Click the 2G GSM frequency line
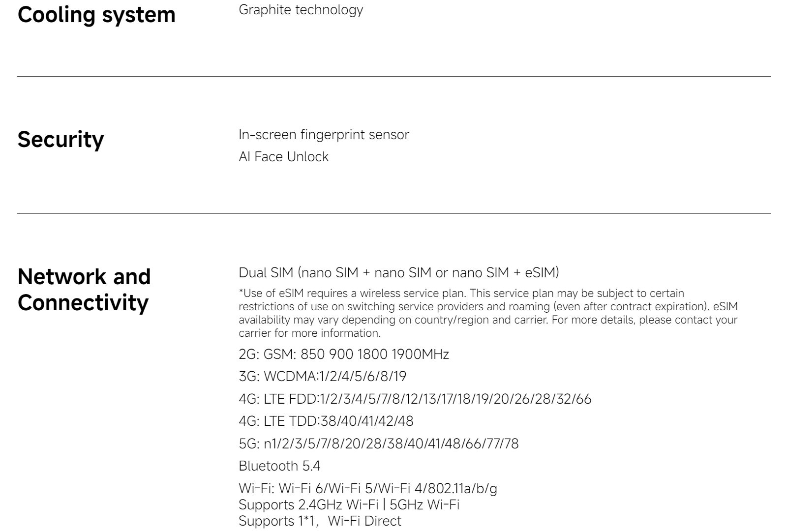 tap(344, 354)
